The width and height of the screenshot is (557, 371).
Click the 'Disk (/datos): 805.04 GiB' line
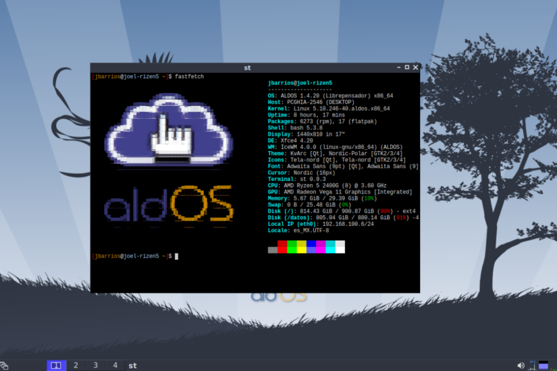click(x=343, y=218)
